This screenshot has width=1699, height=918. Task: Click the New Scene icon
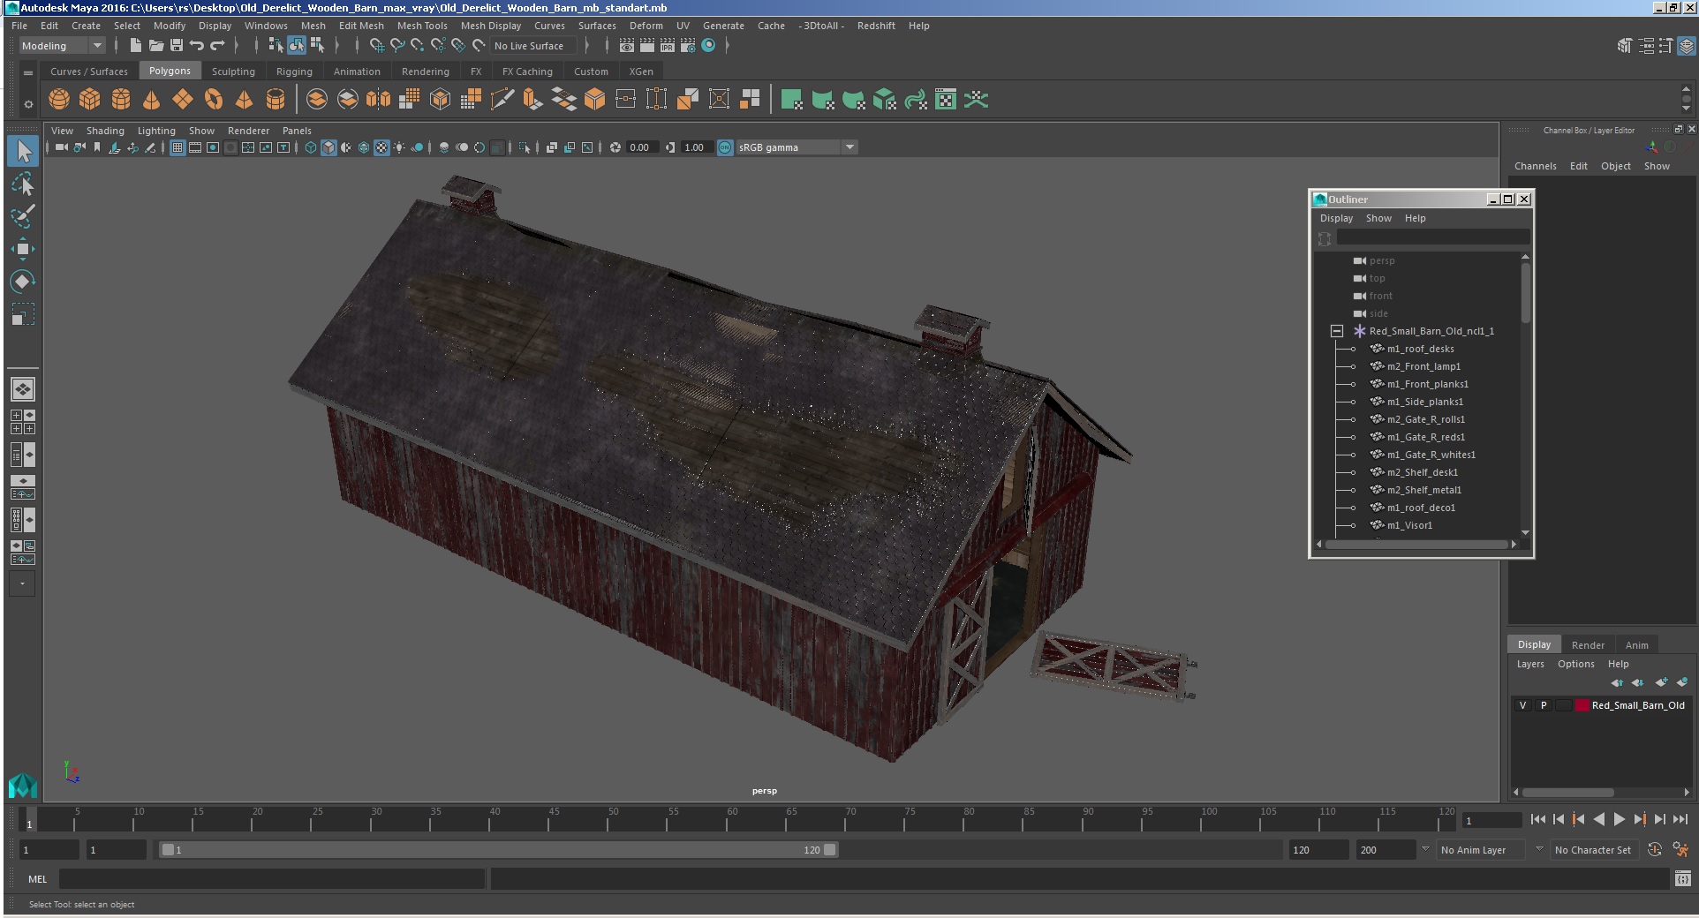135,45
